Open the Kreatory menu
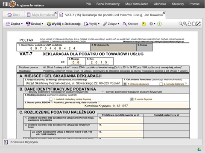 click(x=178, y=4)
